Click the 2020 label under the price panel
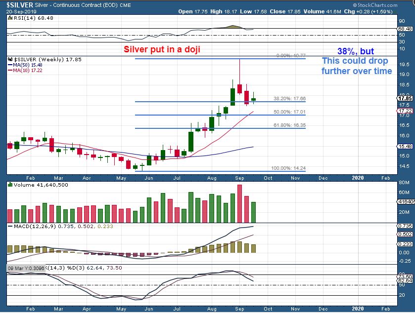415x313 pixels. click(x=358, y=178)
